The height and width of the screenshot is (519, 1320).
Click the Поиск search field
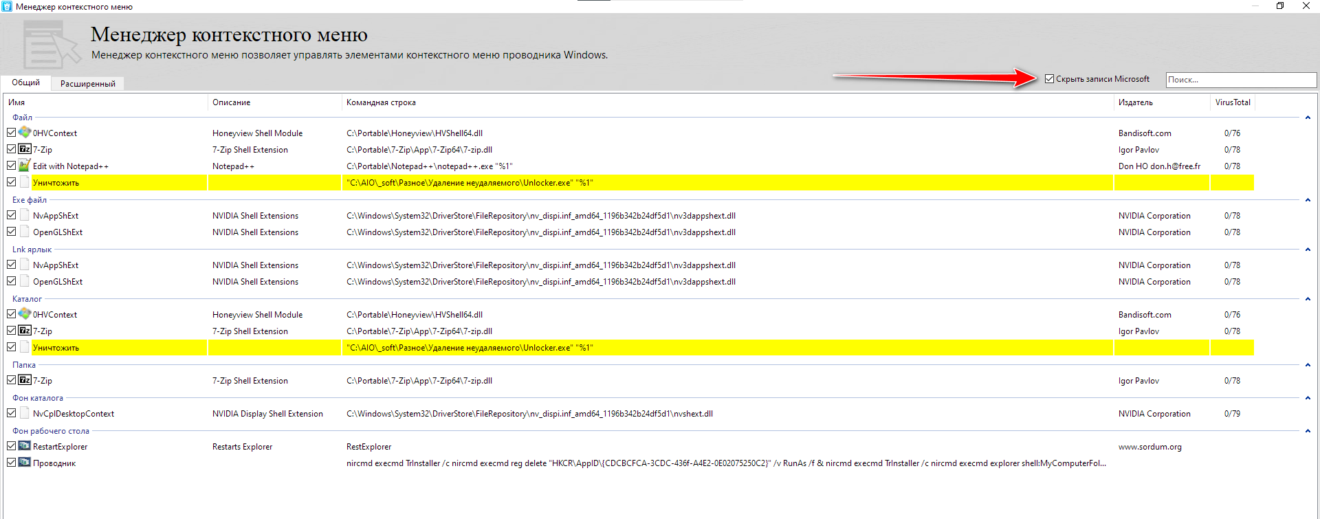1241,80
